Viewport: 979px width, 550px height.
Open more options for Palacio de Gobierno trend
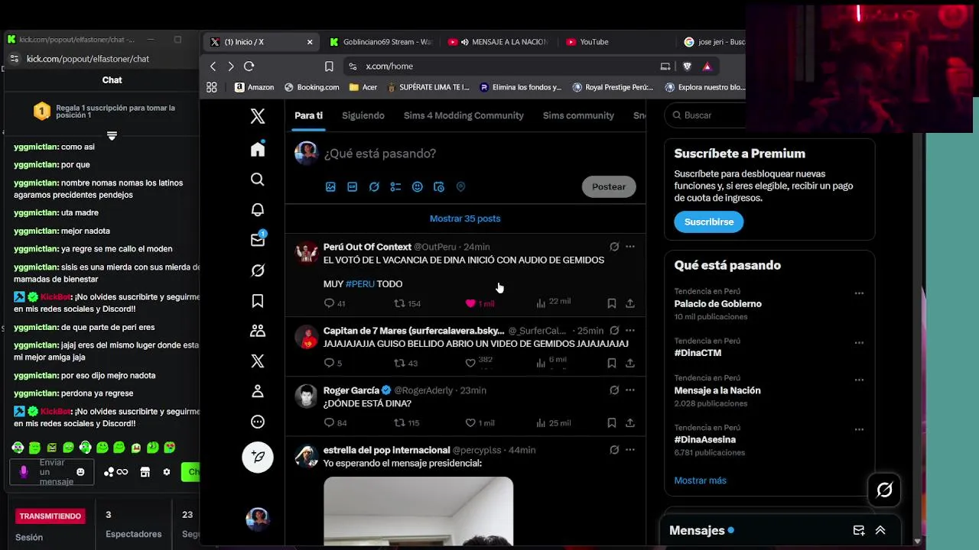click(x=859, y=293)
